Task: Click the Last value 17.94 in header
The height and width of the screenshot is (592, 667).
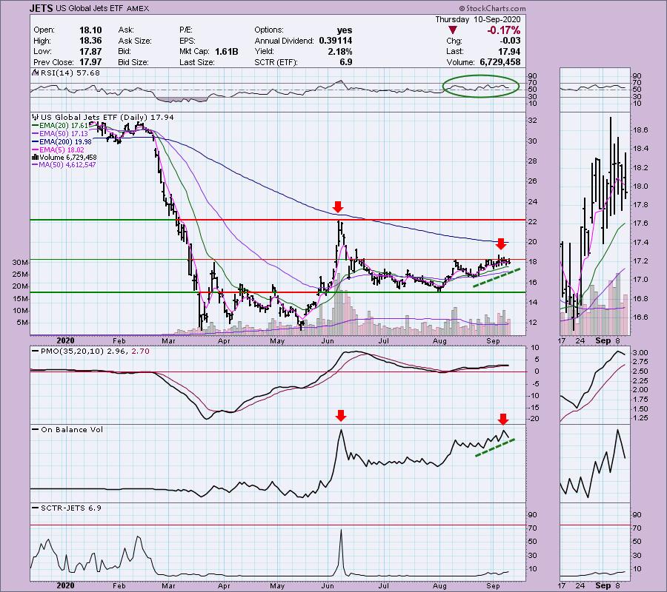Action: tap(510, 51)
